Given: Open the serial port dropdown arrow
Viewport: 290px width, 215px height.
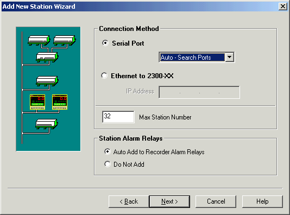Looking at the screenshot, I should pyautogui.click(x=229, y=58).
